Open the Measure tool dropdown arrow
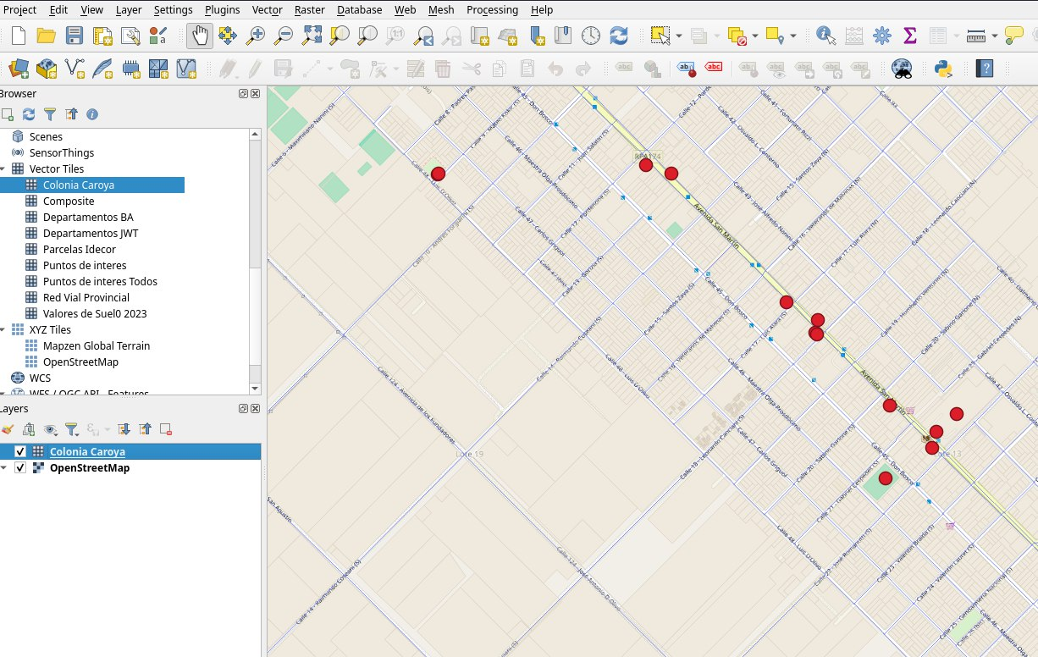The height and width of the screenshot is (657, 1038). coord(994,36)
